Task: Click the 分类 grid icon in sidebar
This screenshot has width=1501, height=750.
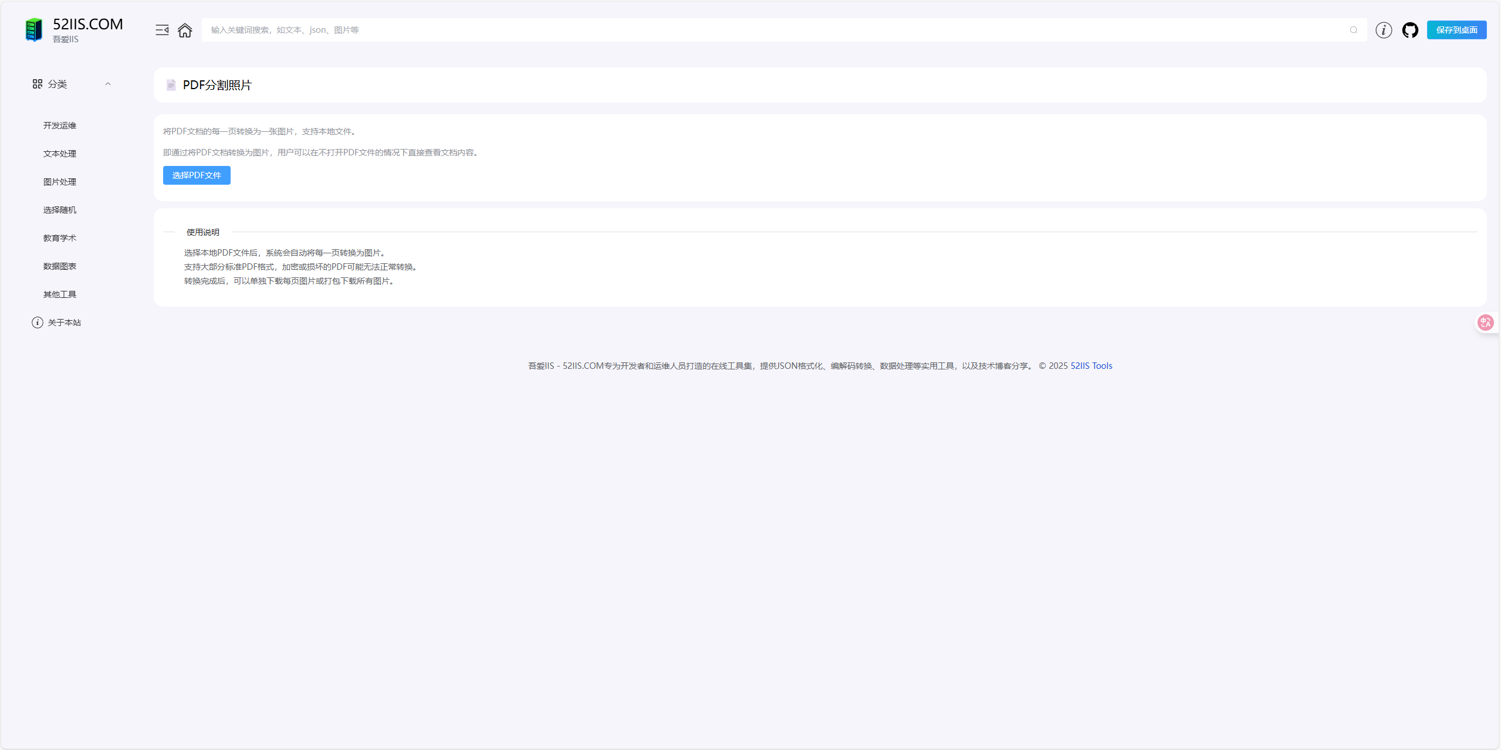Action: 38,84
